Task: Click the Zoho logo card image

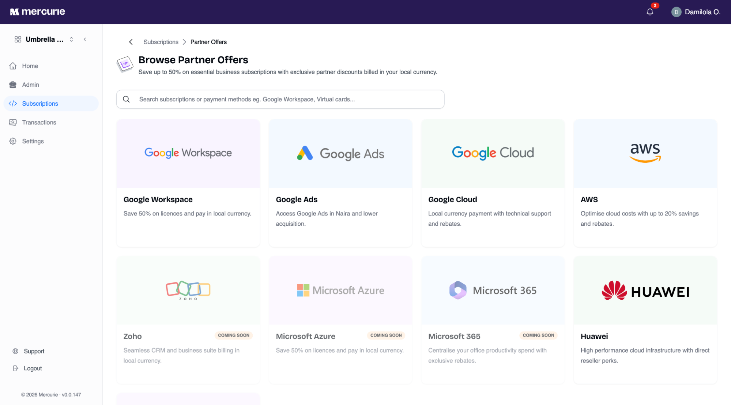Action: (x=188, y=290)
